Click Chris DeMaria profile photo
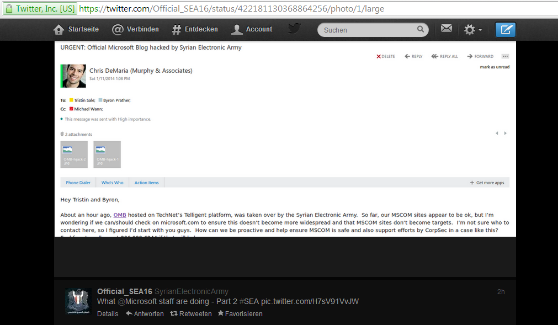Screen dimensions: 558x325 coord(73,76)
